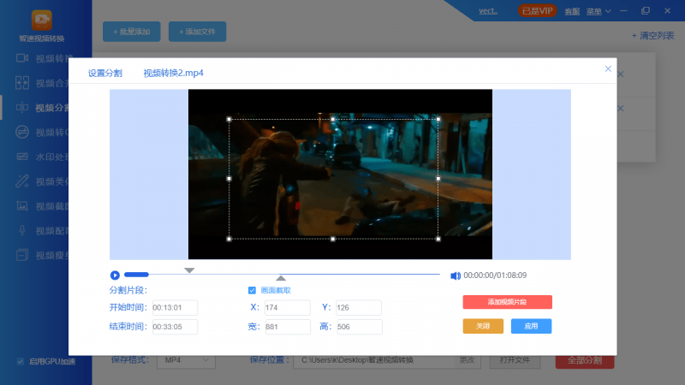Close the split settings dialog with X
Viewport: 685px width, 385px height.
[608, 68]
